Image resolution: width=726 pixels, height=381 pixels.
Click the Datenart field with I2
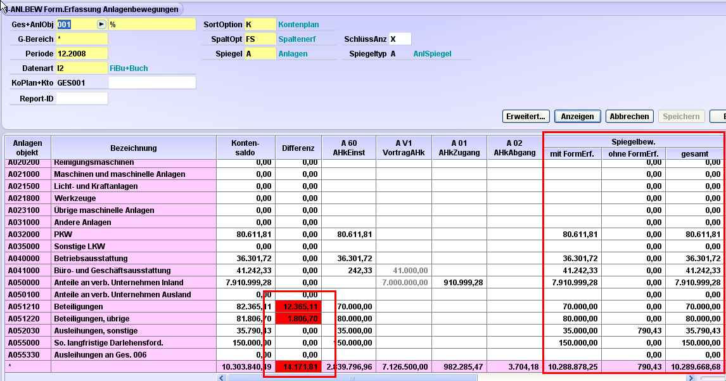point(82,68)
